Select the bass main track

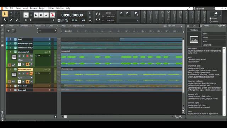[x=23, y=86]
